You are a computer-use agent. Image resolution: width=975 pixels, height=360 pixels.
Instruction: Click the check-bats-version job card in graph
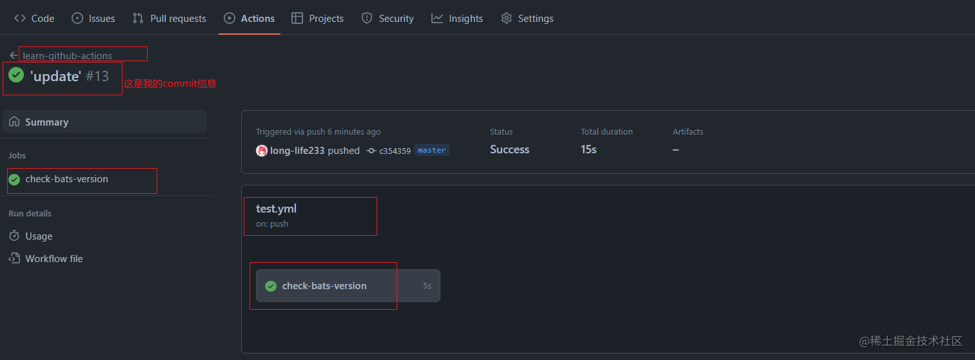coord(348,286)
